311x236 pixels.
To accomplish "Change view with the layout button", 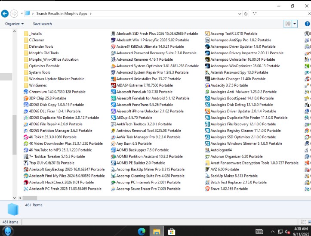I will (x=288, y=24).
